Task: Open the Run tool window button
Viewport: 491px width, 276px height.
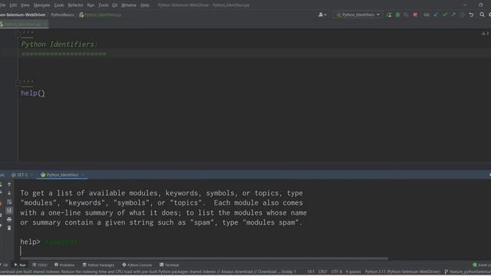Action: click(x=20, y=265)
